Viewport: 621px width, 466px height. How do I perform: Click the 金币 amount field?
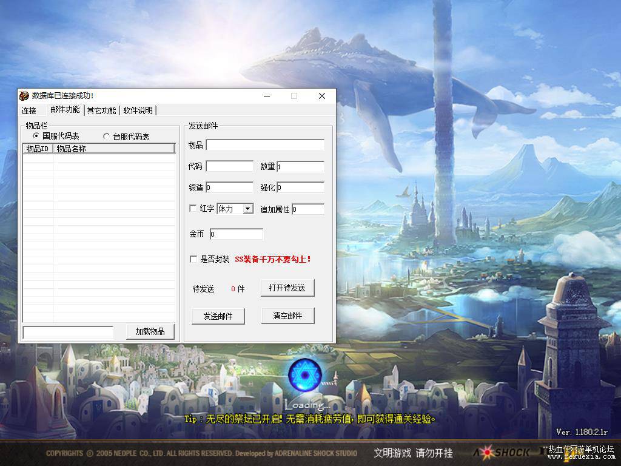pos(237,234)
